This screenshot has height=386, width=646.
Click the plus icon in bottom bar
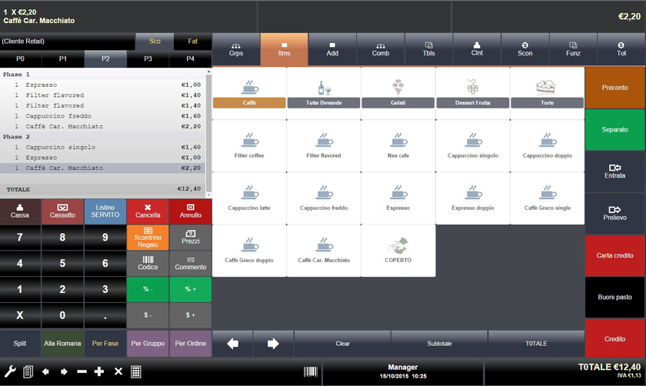click(x=99, y=371)
